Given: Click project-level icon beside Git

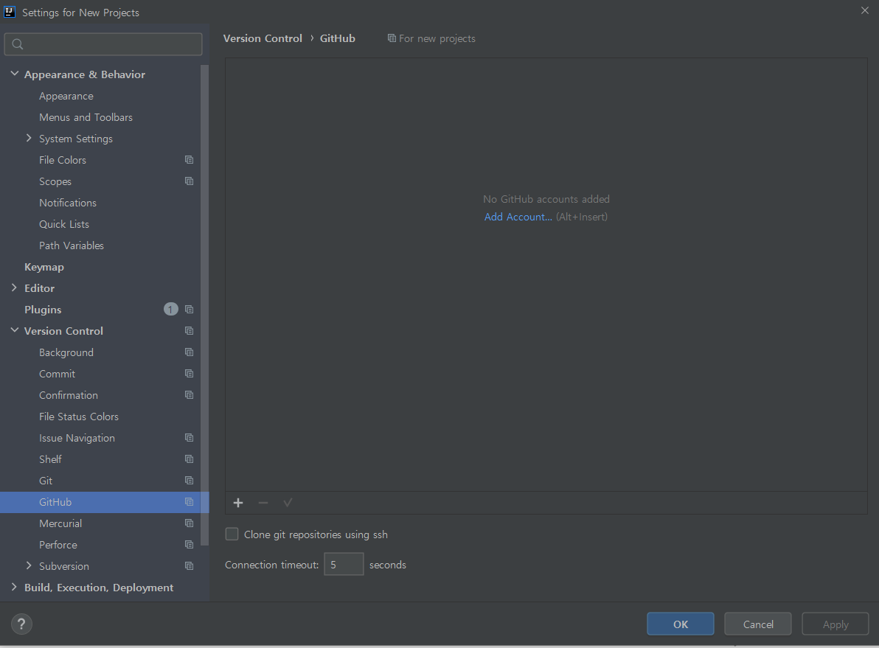Looking at the screenshot, I should coord(189,481).
